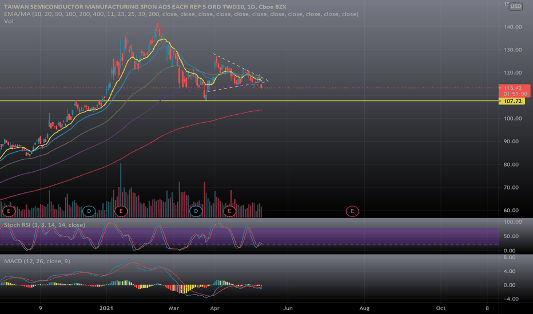Click the -4.00 MACD axis label
The height and width of the screenshot is (314, 533).
510,299
